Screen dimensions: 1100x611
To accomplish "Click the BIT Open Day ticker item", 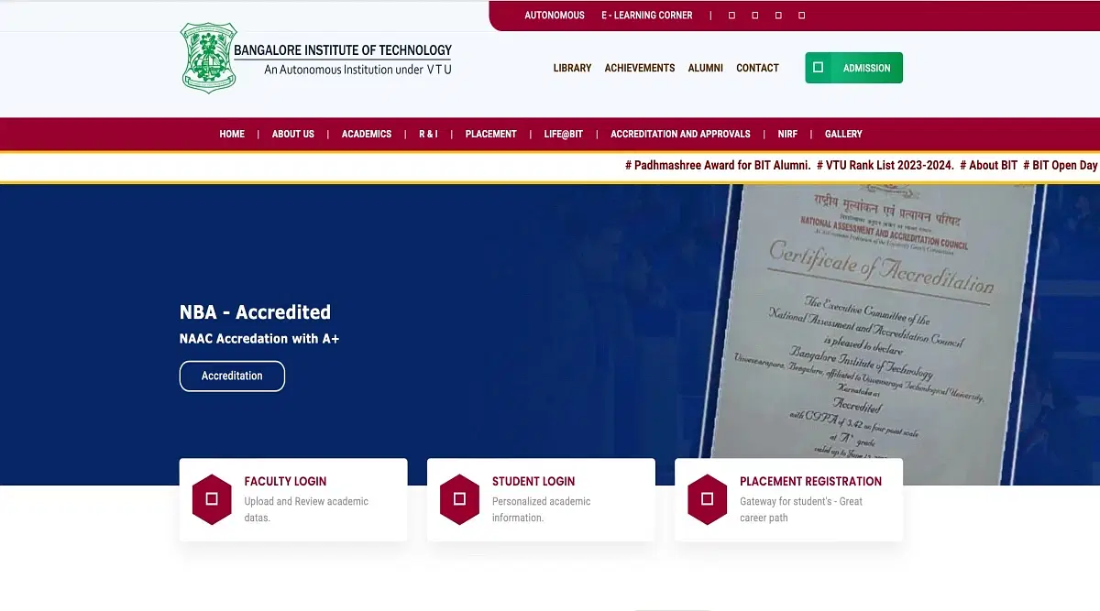I will [1061, 166].
